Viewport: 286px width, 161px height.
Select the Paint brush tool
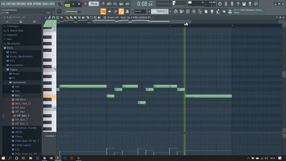(x=71, y=17)
